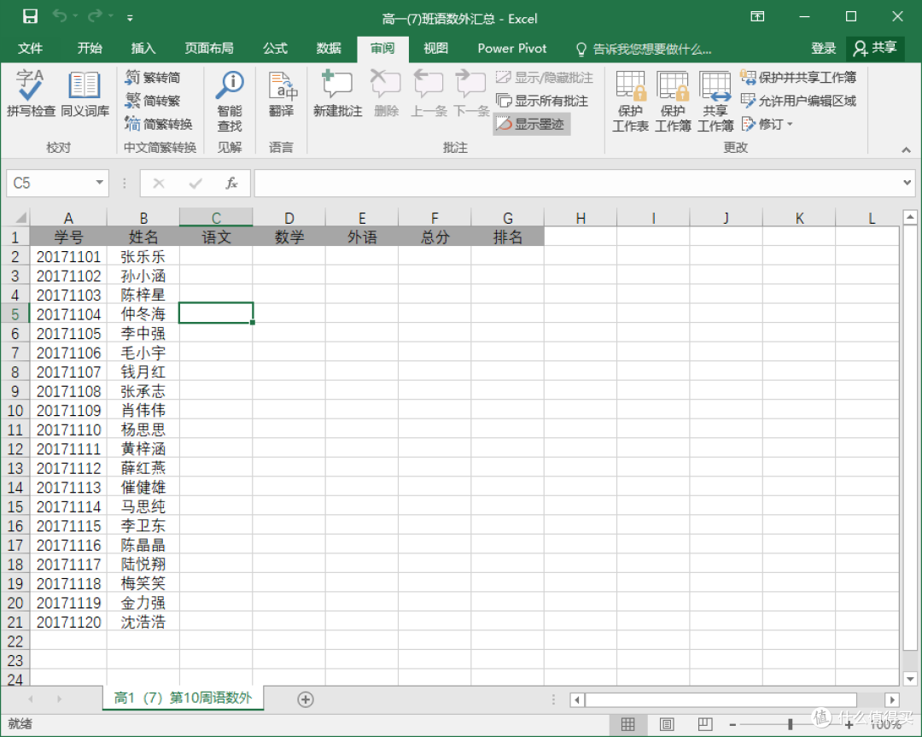Click the Name Box showing C5
Image resolution: width=922 pixels, height=737 pixels.
click(50, 183)
